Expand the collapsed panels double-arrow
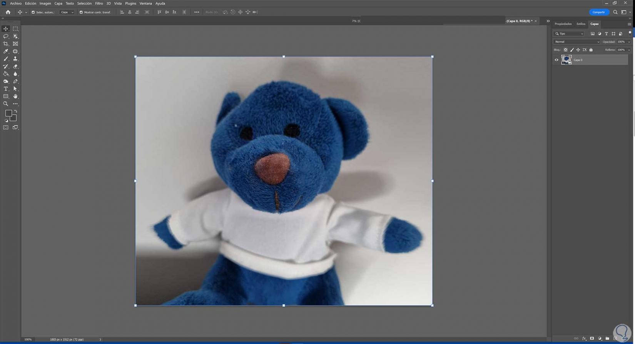This screenshot has width=635, height=344. [x=548, y=21]
